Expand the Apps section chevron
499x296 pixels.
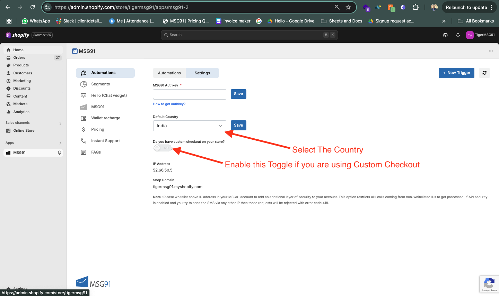point(60,143)
